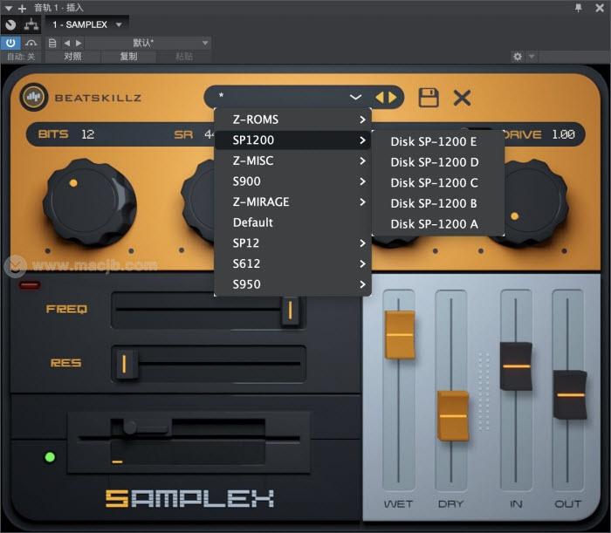Open the 1 - SAMPLEX instance dropdown

click(87, 25)
